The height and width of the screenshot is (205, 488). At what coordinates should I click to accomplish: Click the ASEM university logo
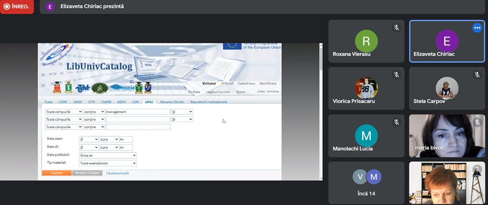tap(121, 88)
